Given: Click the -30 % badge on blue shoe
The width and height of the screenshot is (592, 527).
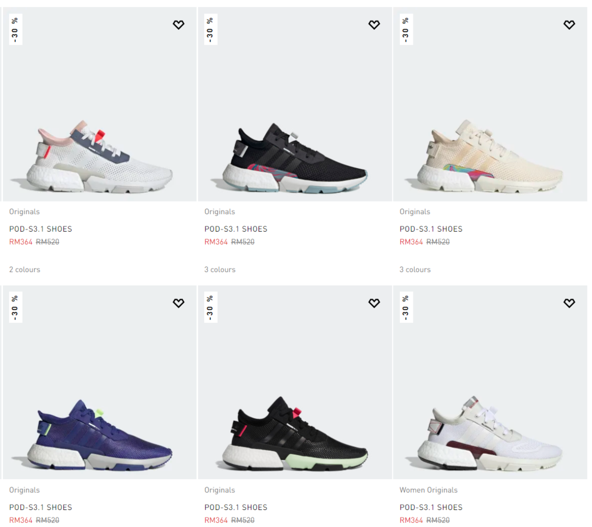Looking at the screenshot, I should pos(15,308).
